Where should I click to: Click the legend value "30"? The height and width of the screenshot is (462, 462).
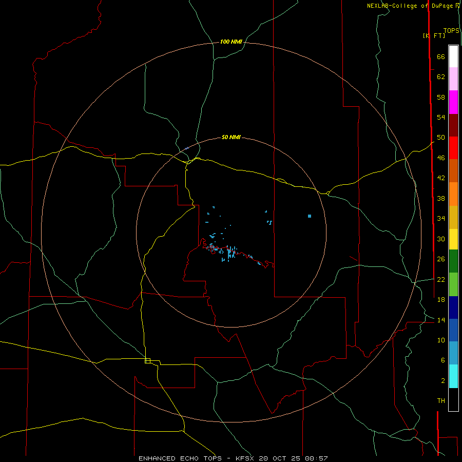point(441,239)
